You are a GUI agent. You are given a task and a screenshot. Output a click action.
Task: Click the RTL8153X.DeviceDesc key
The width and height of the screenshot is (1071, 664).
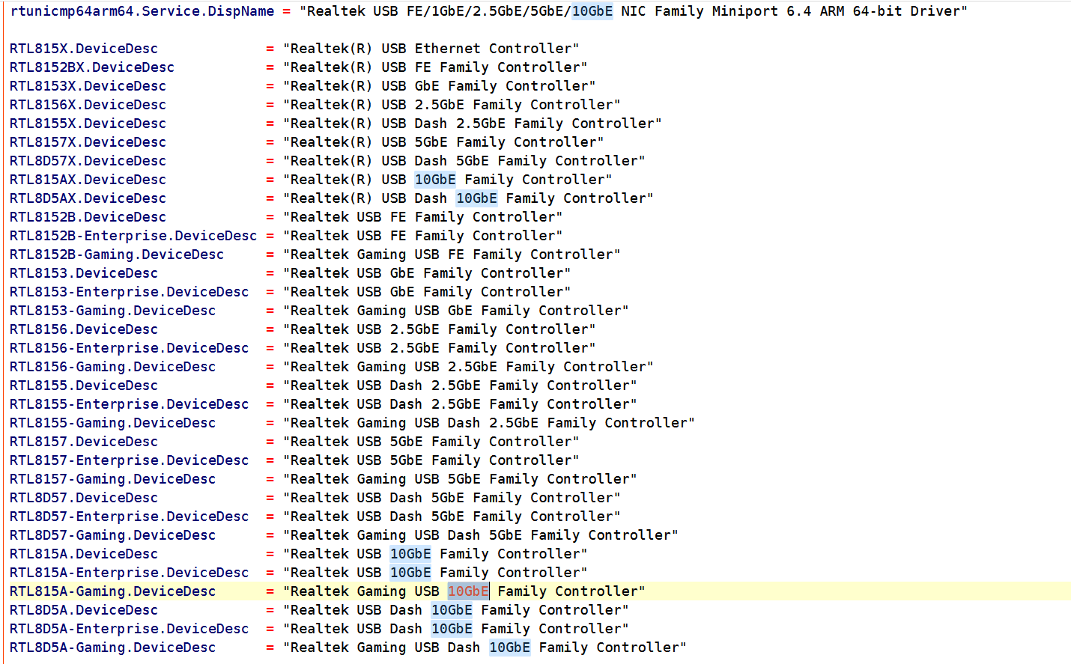(88, 86)
